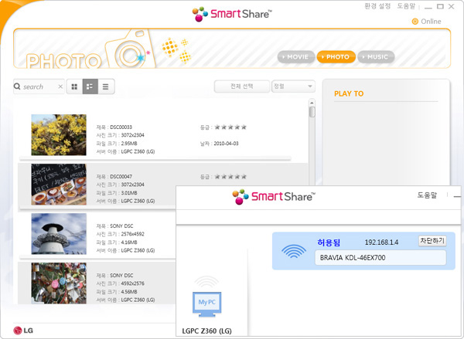Viewport: 464px width, 339px height.
Task: Switch to thumbnail grid view
Action: pyautogui.click(x=74, y=86)
